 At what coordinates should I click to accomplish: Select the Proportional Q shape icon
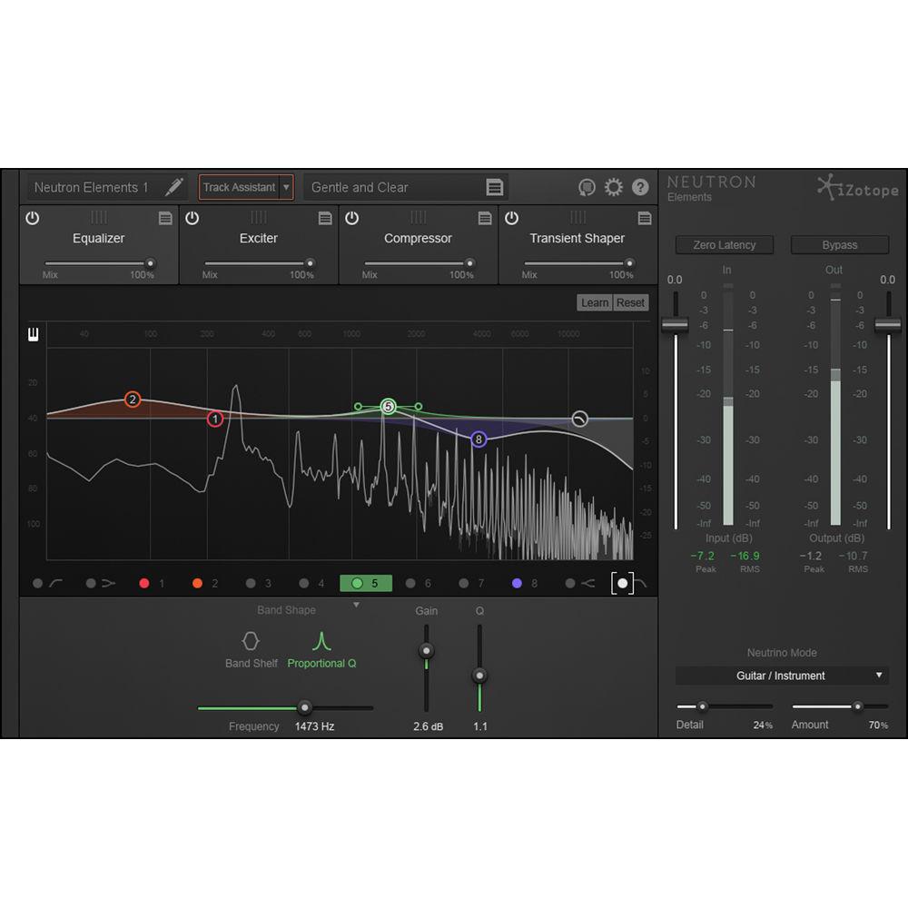click(322, 641)
